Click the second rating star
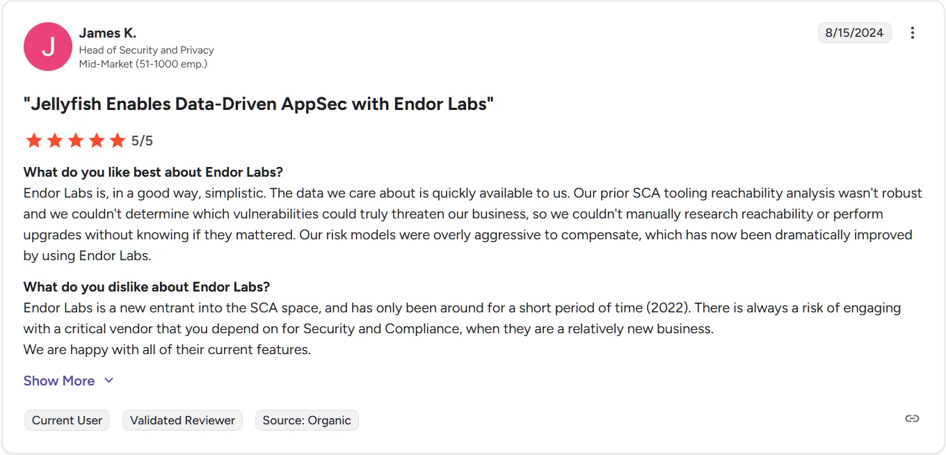Viewport: 946px width, 455px height. tap(55, 140)
